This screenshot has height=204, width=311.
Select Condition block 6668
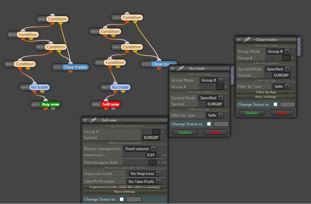point(115,63)
